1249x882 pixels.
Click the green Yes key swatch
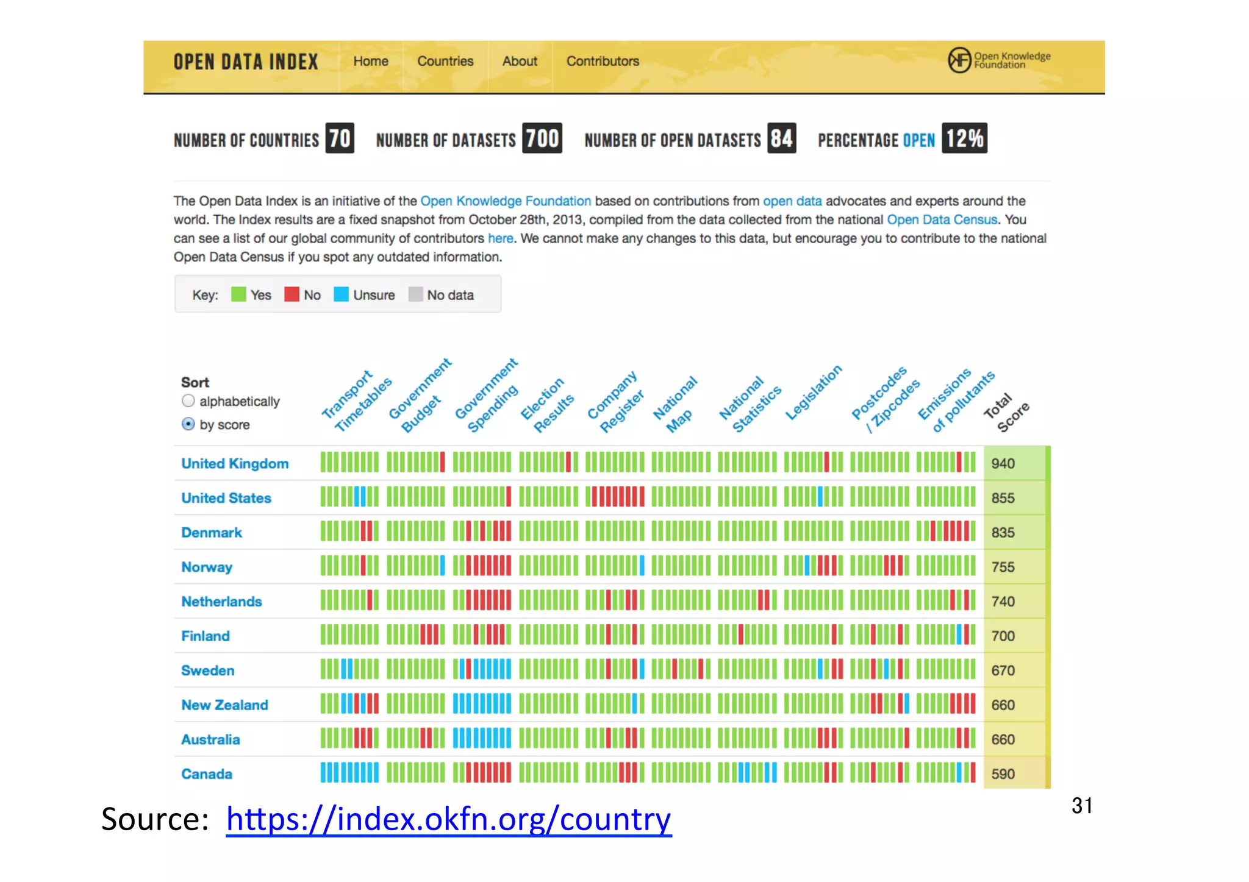tap(238, 294)
